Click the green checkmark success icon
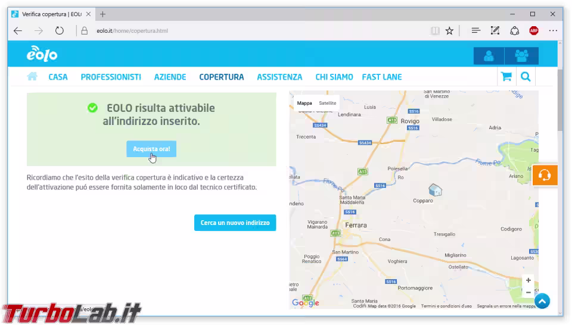This screenshot has width=572, height=325. click(x=93, y=108)
